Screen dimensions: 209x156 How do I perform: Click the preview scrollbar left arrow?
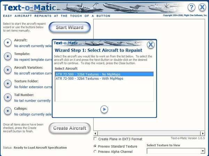[x=95, y=133]
